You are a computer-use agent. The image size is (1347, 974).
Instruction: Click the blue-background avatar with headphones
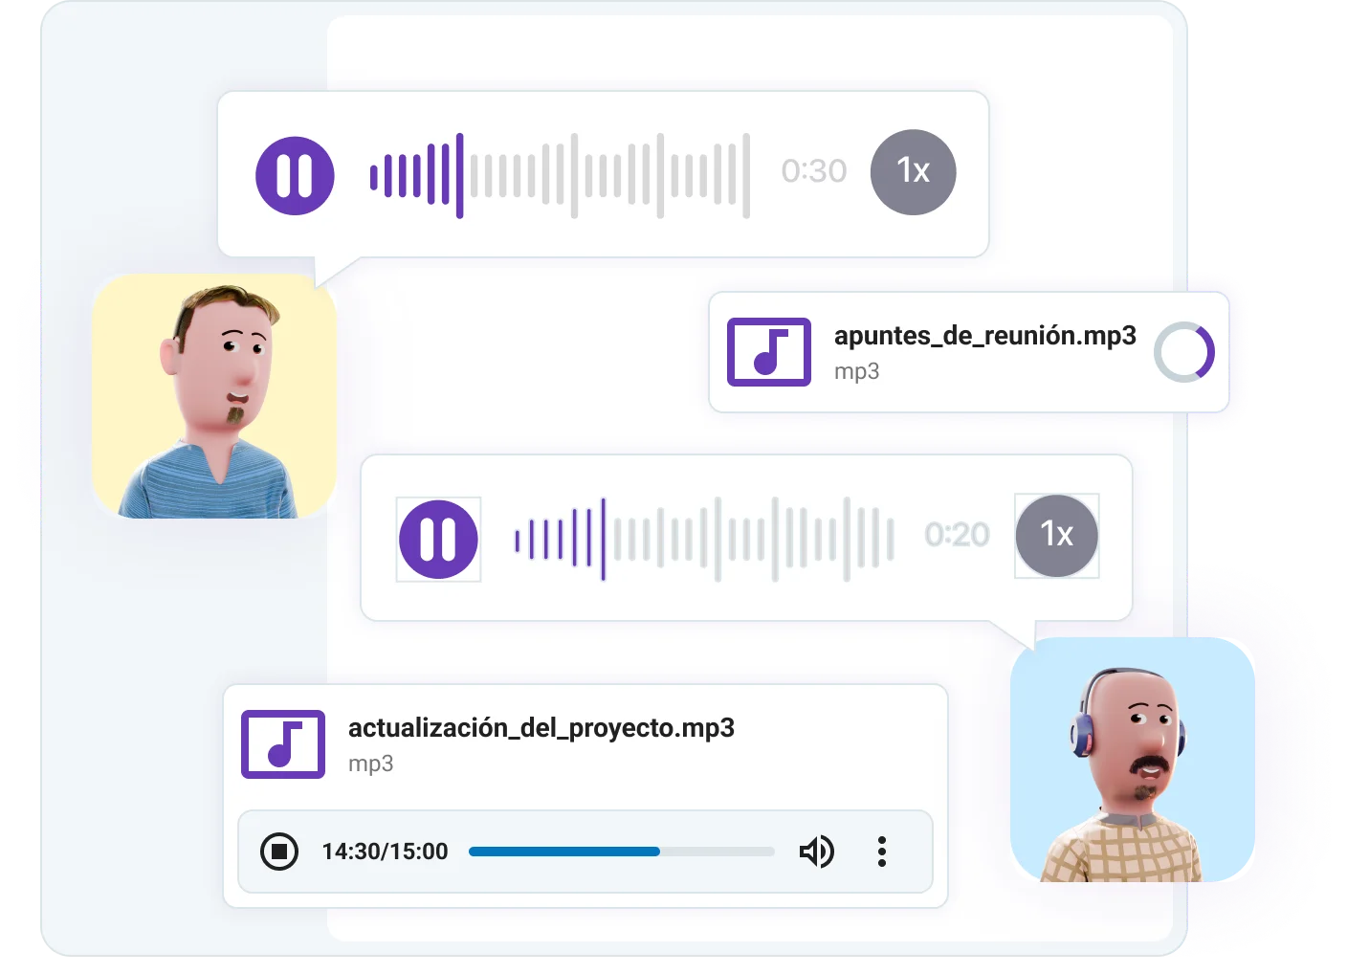1133,760
